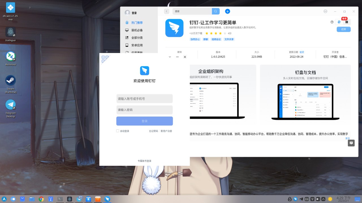Launch Icalingua from the desktop
Viewport: 362px width, 203px height.
[x=10, y=34]
